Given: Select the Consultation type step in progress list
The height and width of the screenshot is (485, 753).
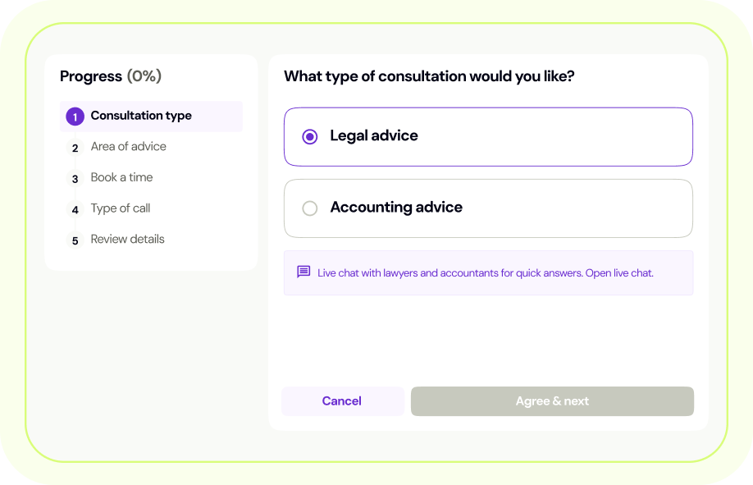Looking at the screenshot, I should (140, 117).
